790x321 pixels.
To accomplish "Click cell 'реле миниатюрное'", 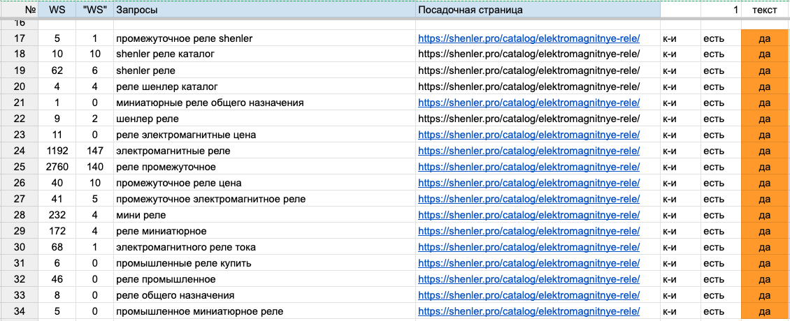I will click(x=264, y=232).
